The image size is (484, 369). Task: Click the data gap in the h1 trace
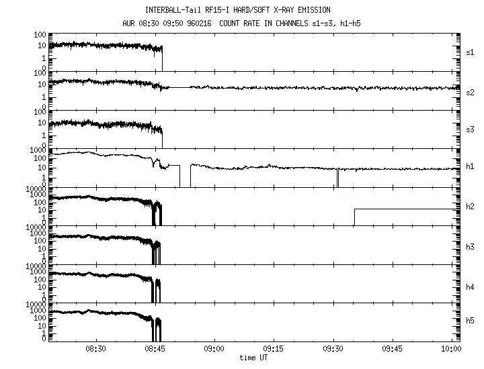point(185,176)
